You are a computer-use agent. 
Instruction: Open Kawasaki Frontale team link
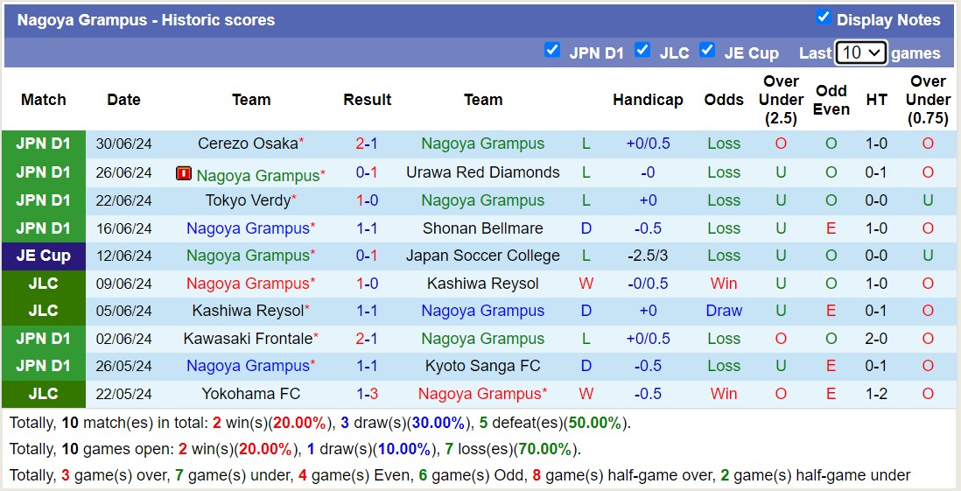click(x=248, y=339)
